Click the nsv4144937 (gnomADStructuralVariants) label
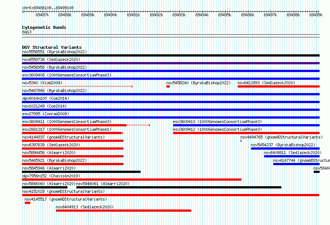This screenshot has width=330, height=225. pyautogui.click(x=63, y=137)
